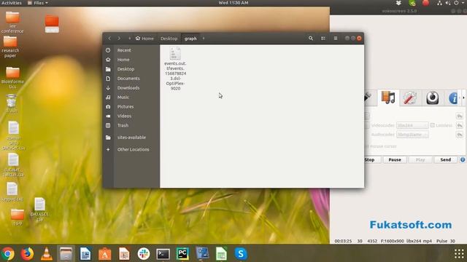Open Audiocodec dropdown in vokoscreen
467x262 pixels.
click(412, 135)
